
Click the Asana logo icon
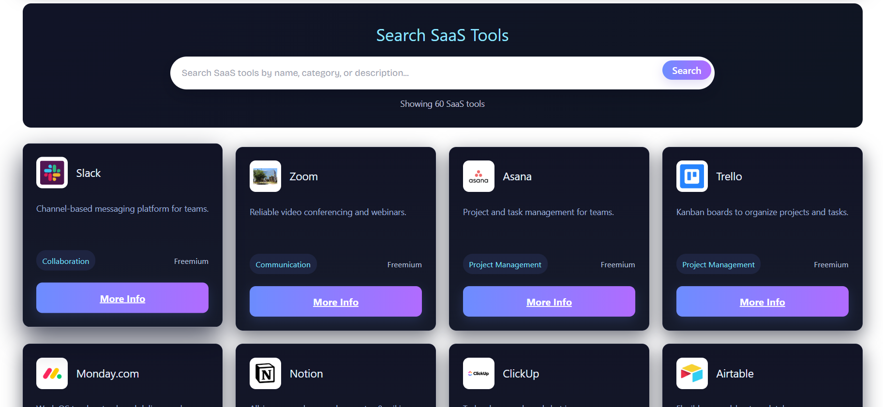[479, 176]
